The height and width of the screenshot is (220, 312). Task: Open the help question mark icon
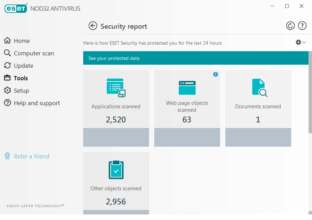(x=302, y=26)
